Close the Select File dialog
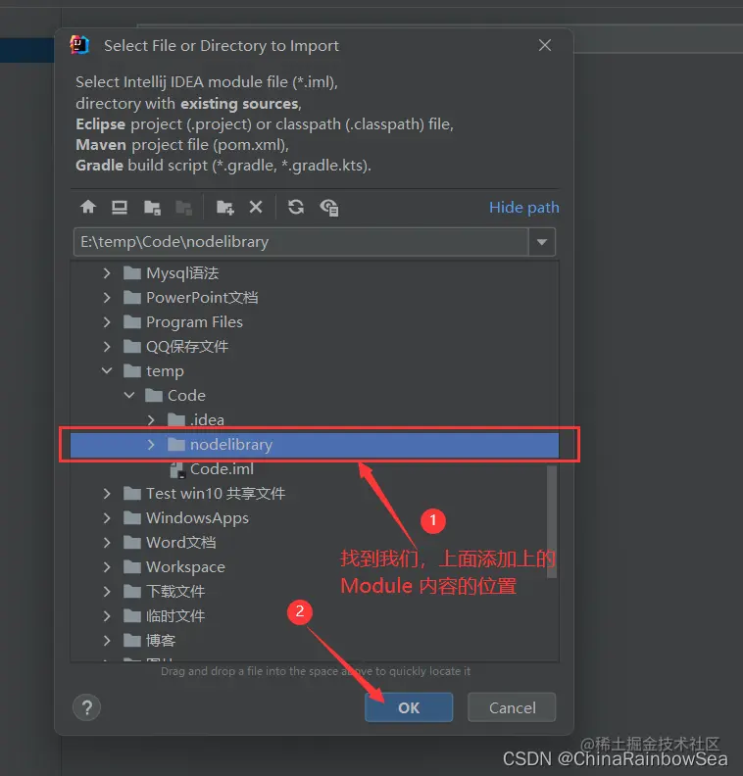The width and height of the screenshot is (743, 776). [545, 45]
